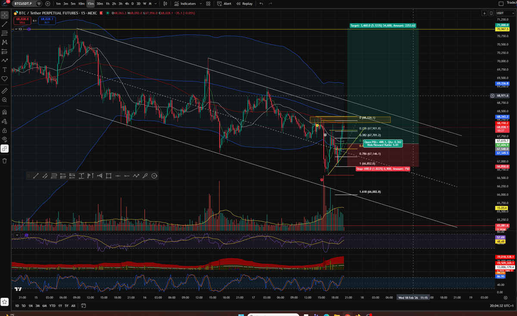Open the candlestick chart type selector

[165, 3]
